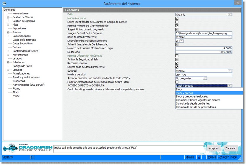Open the No preguntar dropdown
This screenshot has width=246, height=165.
[x=205, y=78]
